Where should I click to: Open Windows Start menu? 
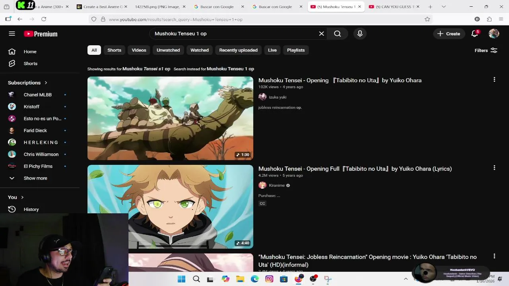[181, 279]
